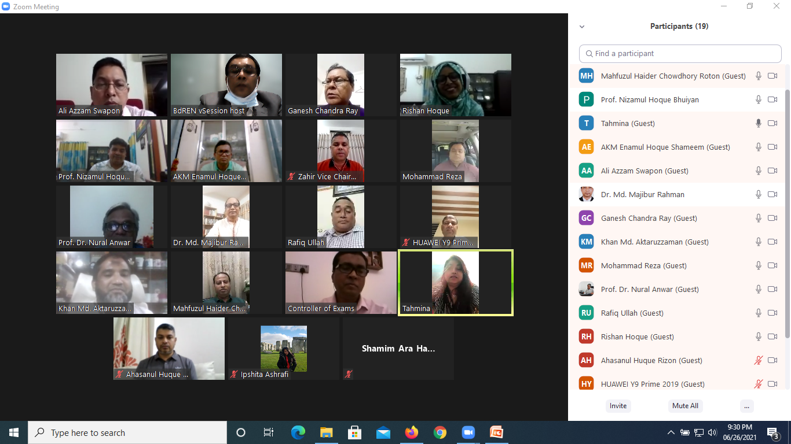791x444 pixels.
Task: Click the taskbar search box
Action: coord(127,432)
